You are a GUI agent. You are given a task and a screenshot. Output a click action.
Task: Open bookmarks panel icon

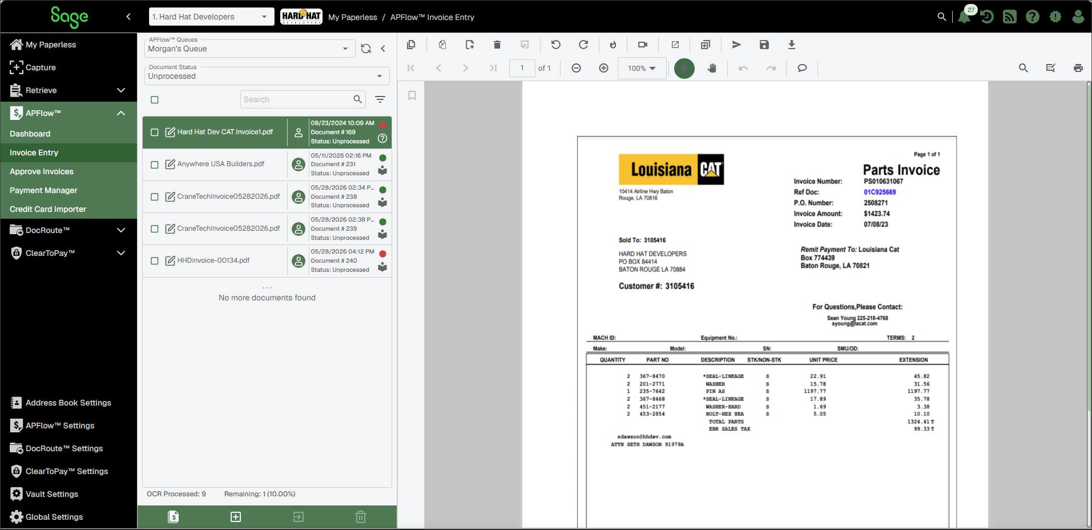(412, 95)
